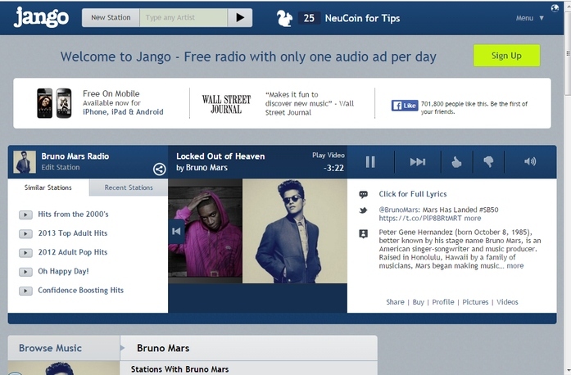571x375 pixels.
Task: Play the Oh Happy Day! station
Action: coord(25,272)
